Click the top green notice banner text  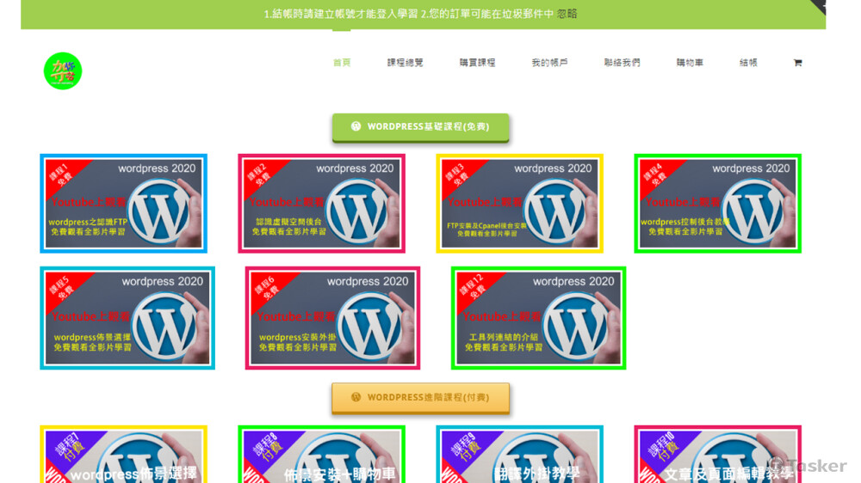pyautogui.click(x=408, y=14)
